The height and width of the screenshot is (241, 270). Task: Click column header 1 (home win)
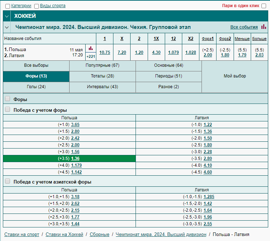[x=105, y=39]
